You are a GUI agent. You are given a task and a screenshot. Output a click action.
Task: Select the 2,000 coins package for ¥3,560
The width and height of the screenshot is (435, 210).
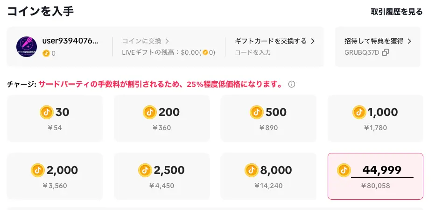(55, 176)
